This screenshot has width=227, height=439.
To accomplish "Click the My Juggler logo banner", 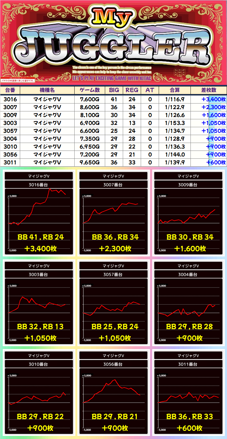I will [x=113, y=43].
